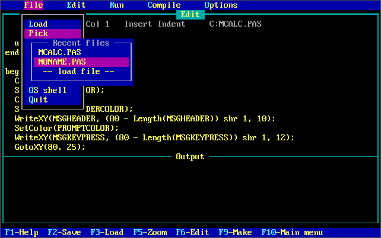The height and width of the screenshot is (238, 381).
Task: Select OS shell from the File menu
Action: 47,91
